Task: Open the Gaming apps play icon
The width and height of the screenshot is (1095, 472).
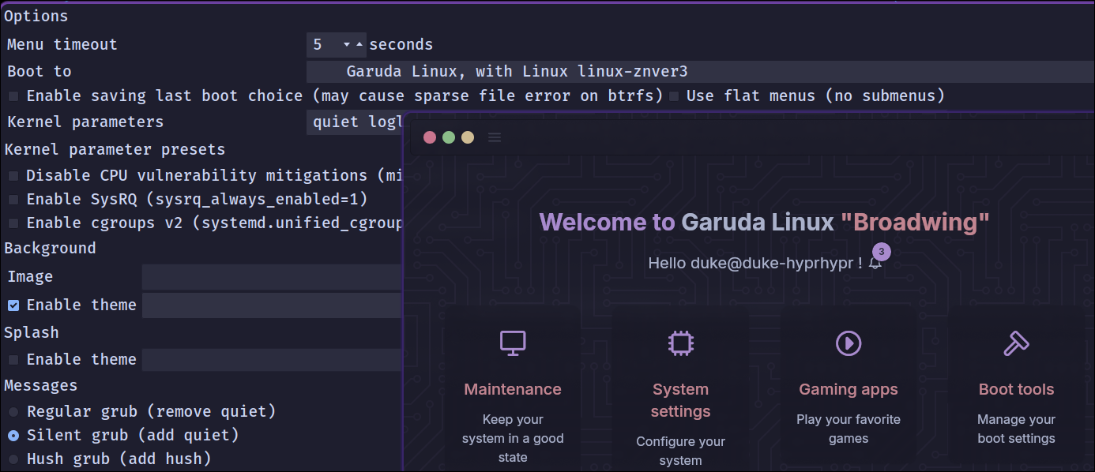Action: click(x=849, y=343)
